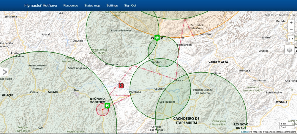Image resolution: width=297 pixels, height=134 pixels.
Task: Open the Resources menu
Action: click(71, 6)
